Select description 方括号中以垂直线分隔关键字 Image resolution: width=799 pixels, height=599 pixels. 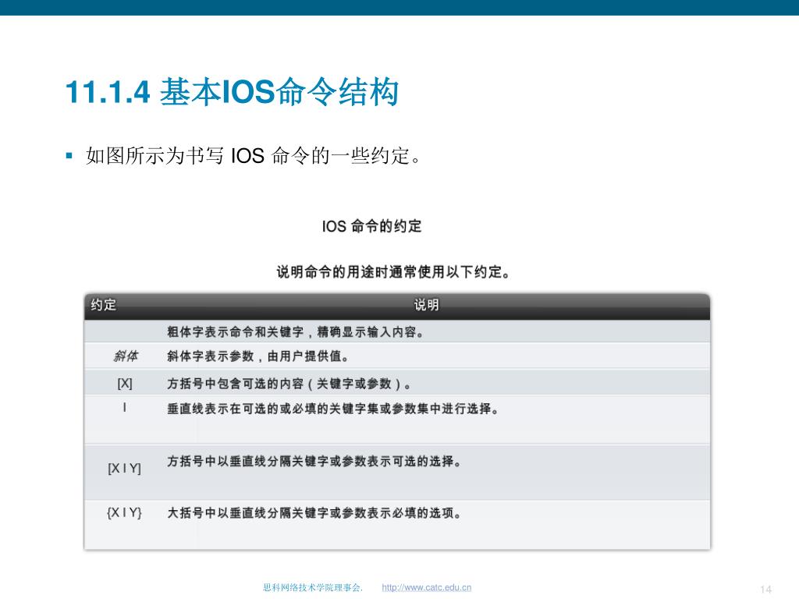click(x=314, y=462)
